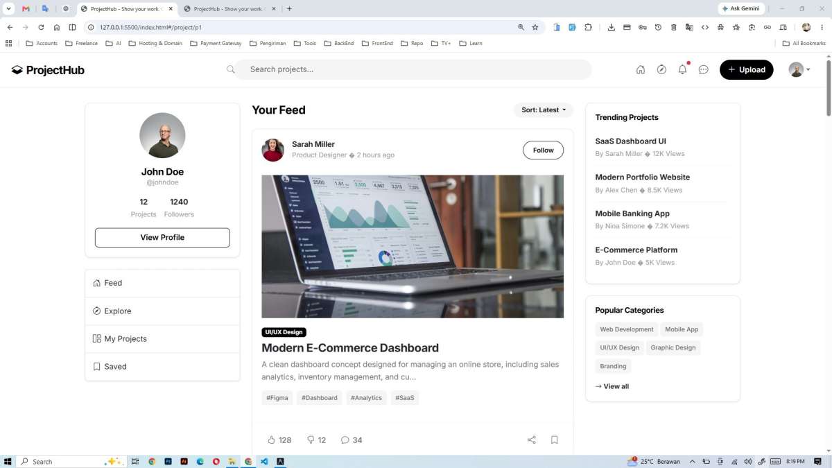Select the Web Development category tag
832x468 pixels.
click(627, 329)
